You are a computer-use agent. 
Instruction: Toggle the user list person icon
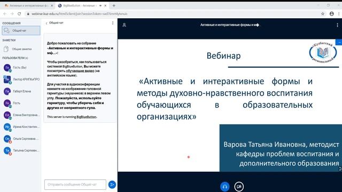tap(125, 25)
